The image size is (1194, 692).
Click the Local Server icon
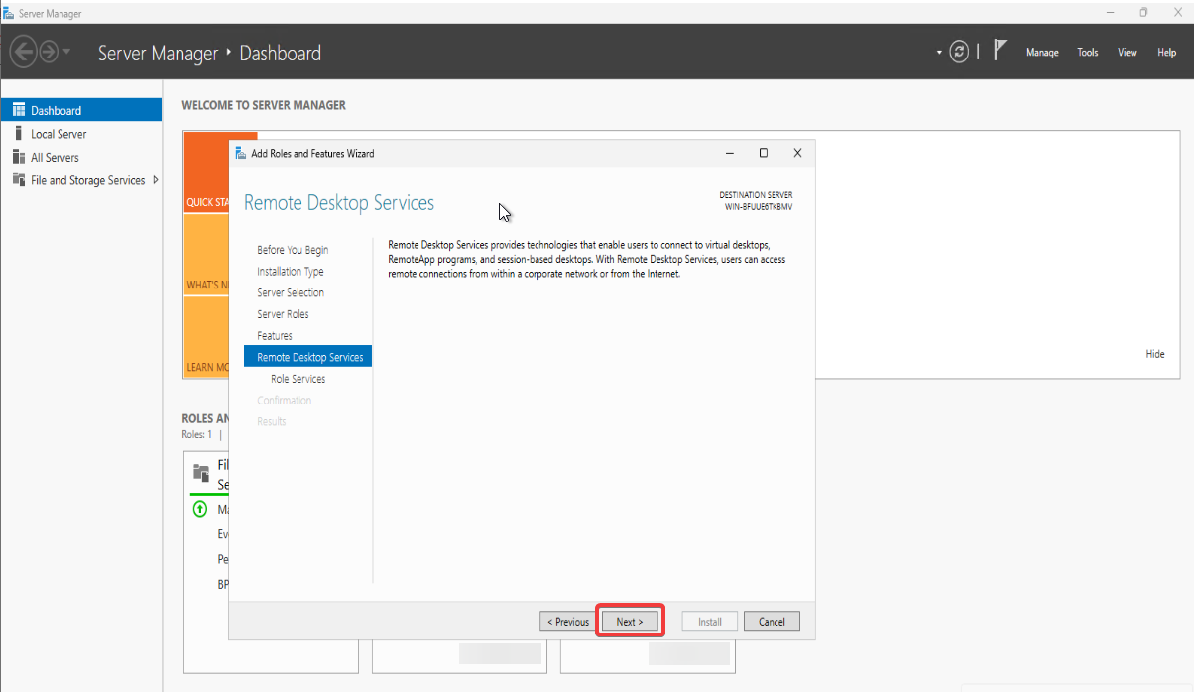[x=19, y=133]
